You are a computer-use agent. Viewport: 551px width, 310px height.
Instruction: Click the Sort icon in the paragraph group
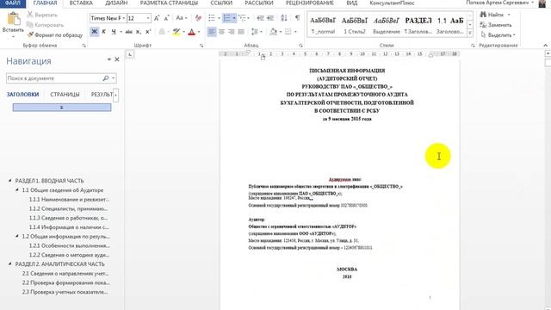(284, 18)
